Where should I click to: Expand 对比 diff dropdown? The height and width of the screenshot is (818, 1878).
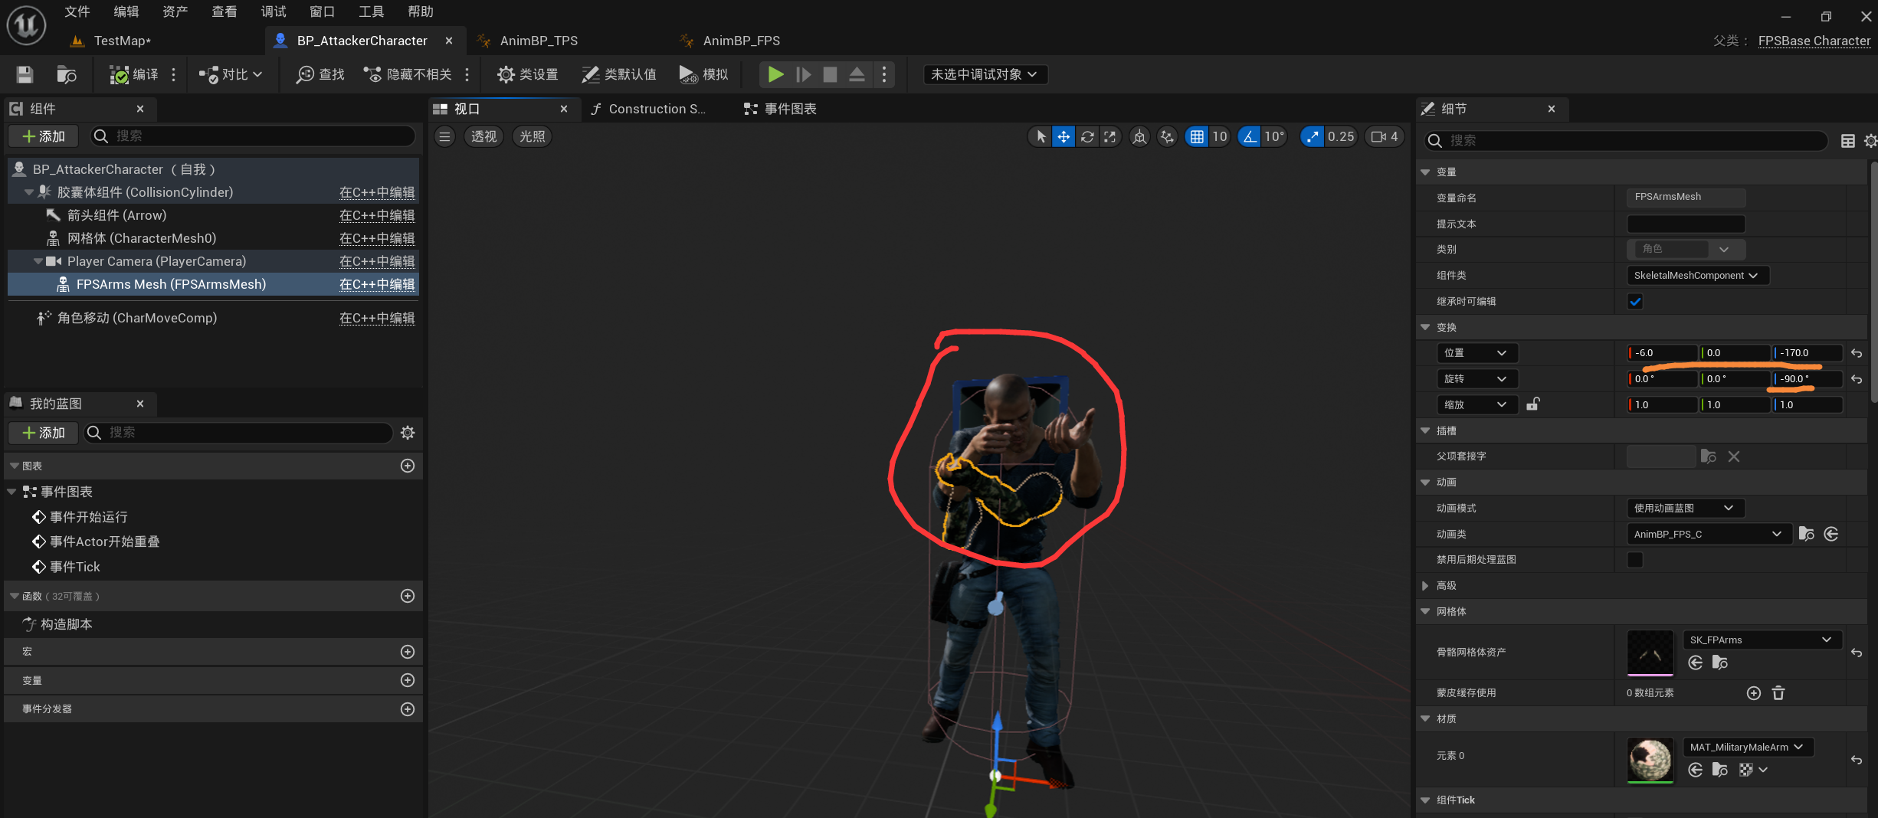click(x=231, y=74)
